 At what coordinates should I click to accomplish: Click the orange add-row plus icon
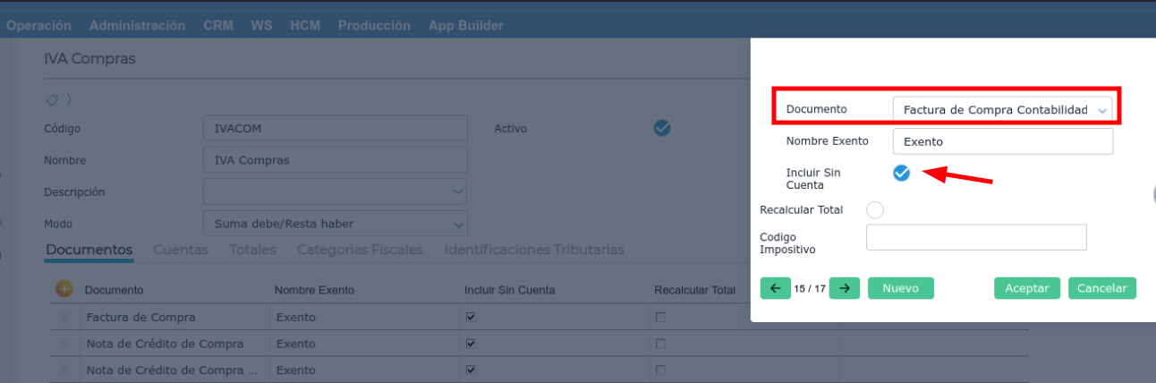point(64,288)
